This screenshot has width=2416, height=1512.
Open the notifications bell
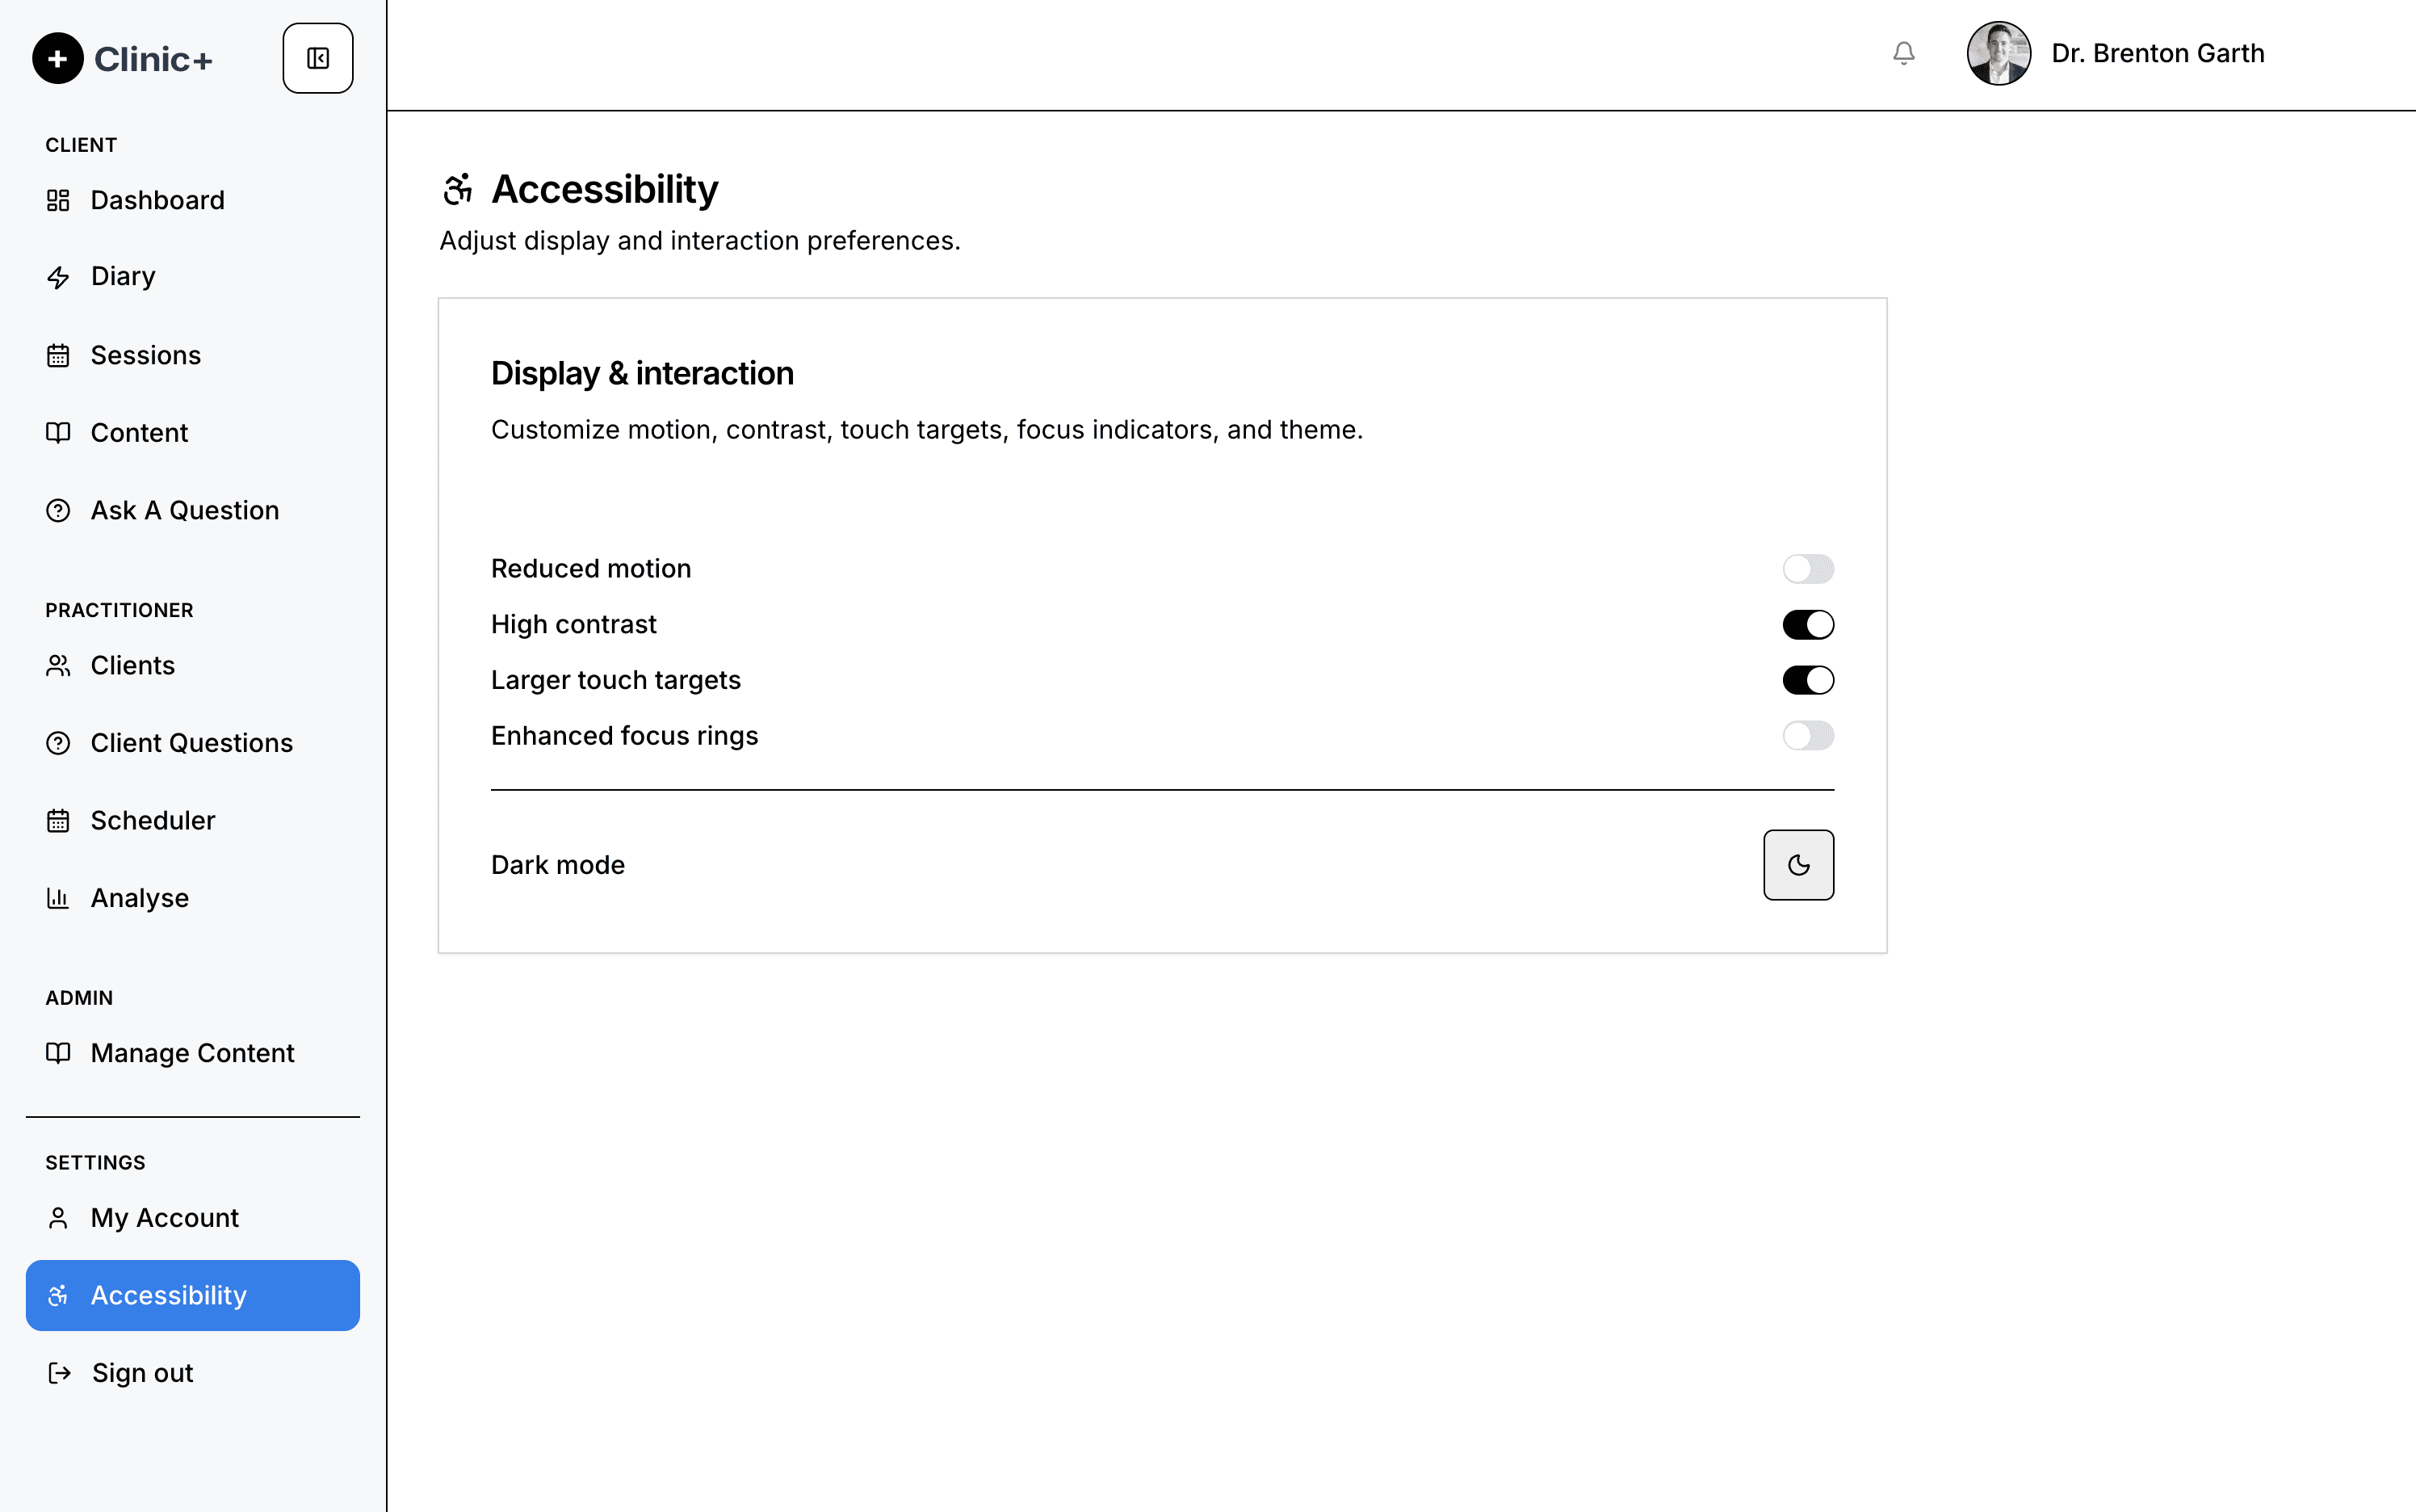click(1903, 53)
